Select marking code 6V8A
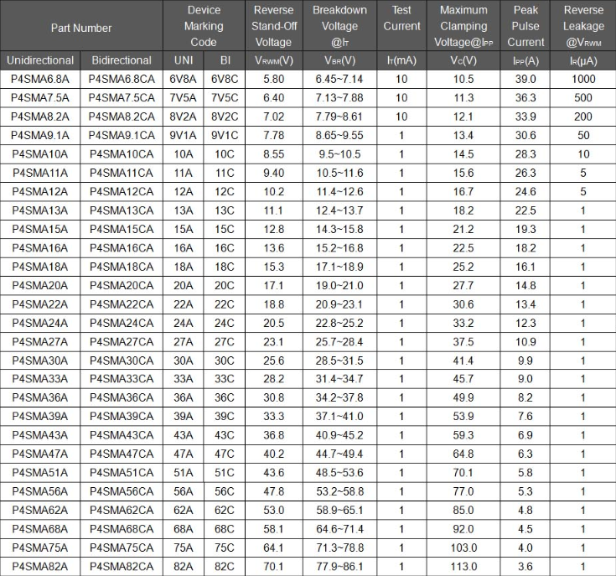Image resolution: width=616 pixels, height=576 pixels. [183, 80]
